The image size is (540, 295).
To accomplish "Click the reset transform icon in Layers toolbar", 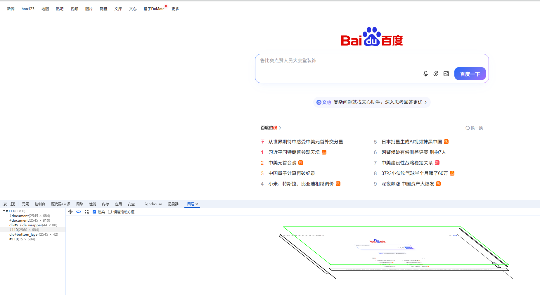I will tap(87, 212).
